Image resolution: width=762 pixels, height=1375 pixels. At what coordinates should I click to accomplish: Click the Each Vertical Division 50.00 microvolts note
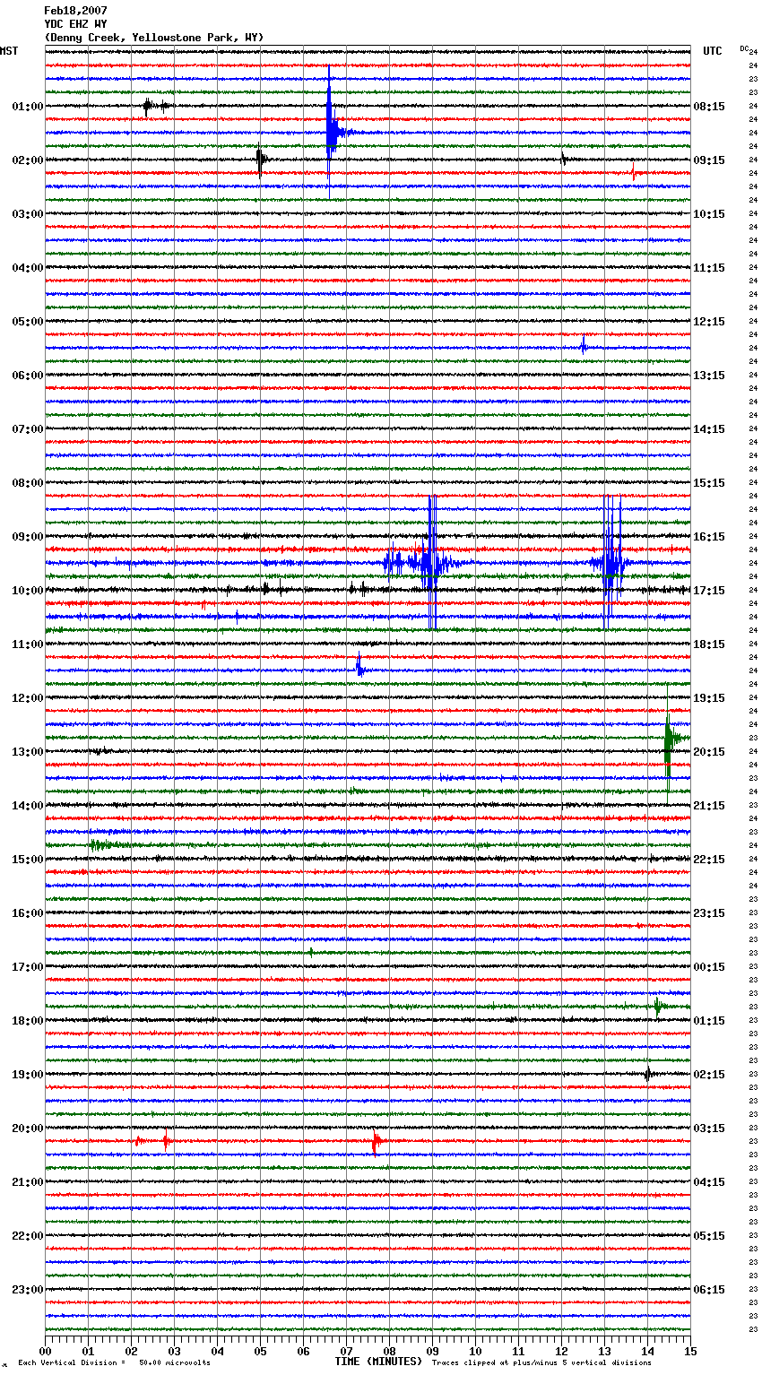click(114, 1362)
